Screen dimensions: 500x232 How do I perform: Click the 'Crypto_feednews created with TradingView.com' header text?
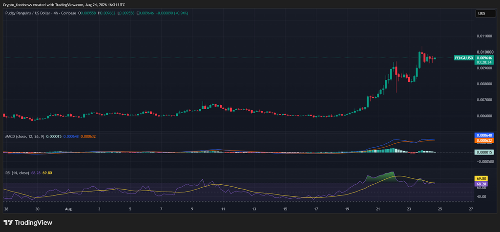[43, 5]
